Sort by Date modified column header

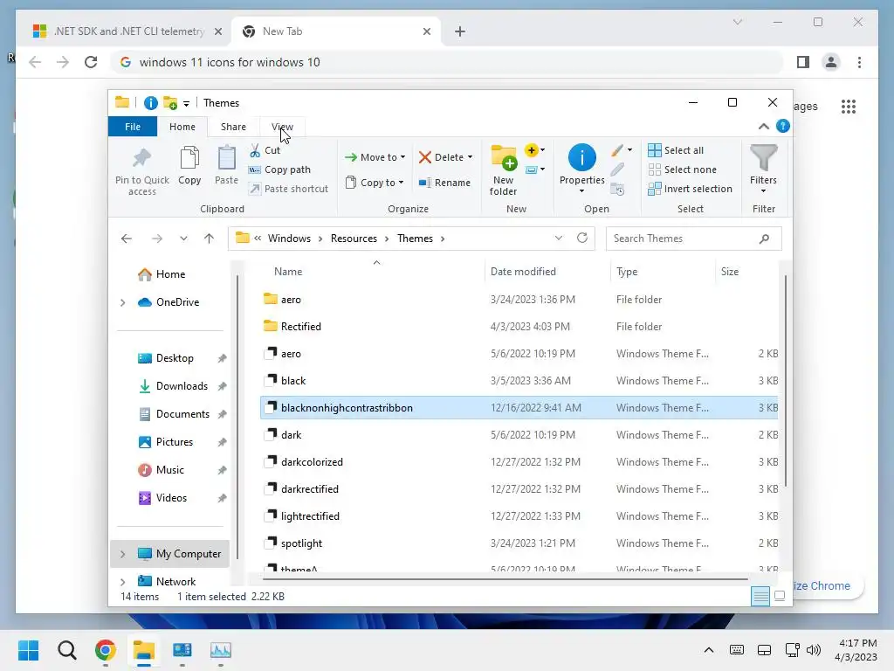[x=523, y=272]
